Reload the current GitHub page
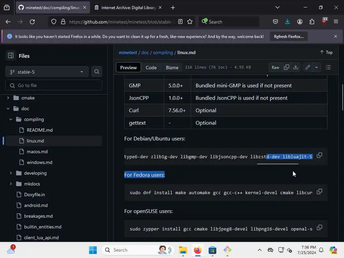The image size is (344, 258). (32, 22)
